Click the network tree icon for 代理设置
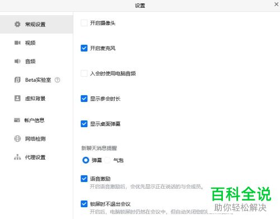The width and height of the screenshot is (280, 219). coord(17,157)
